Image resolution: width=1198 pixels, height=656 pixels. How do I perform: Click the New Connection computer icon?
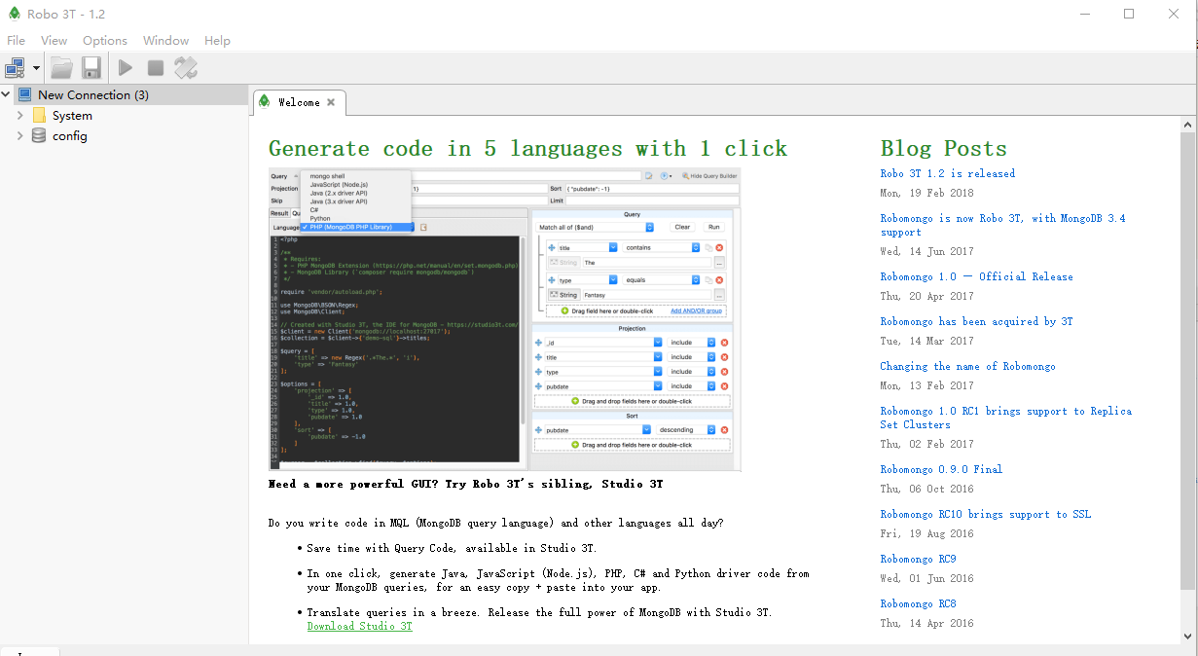click(24, 94)
